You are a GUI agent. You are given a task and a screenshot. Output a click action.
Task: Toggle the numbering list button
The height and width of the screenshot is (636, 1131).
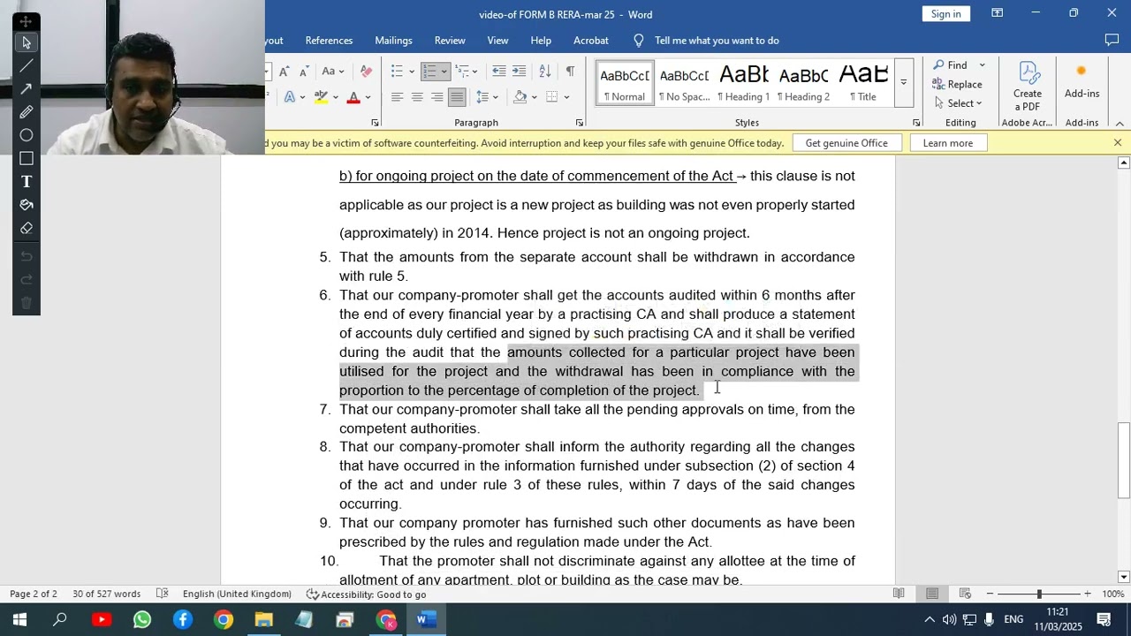[x=430, y=72]
